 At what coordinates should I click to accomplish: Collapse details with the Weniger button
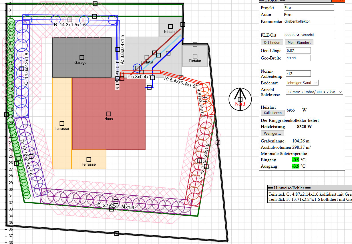pos(272,133)
